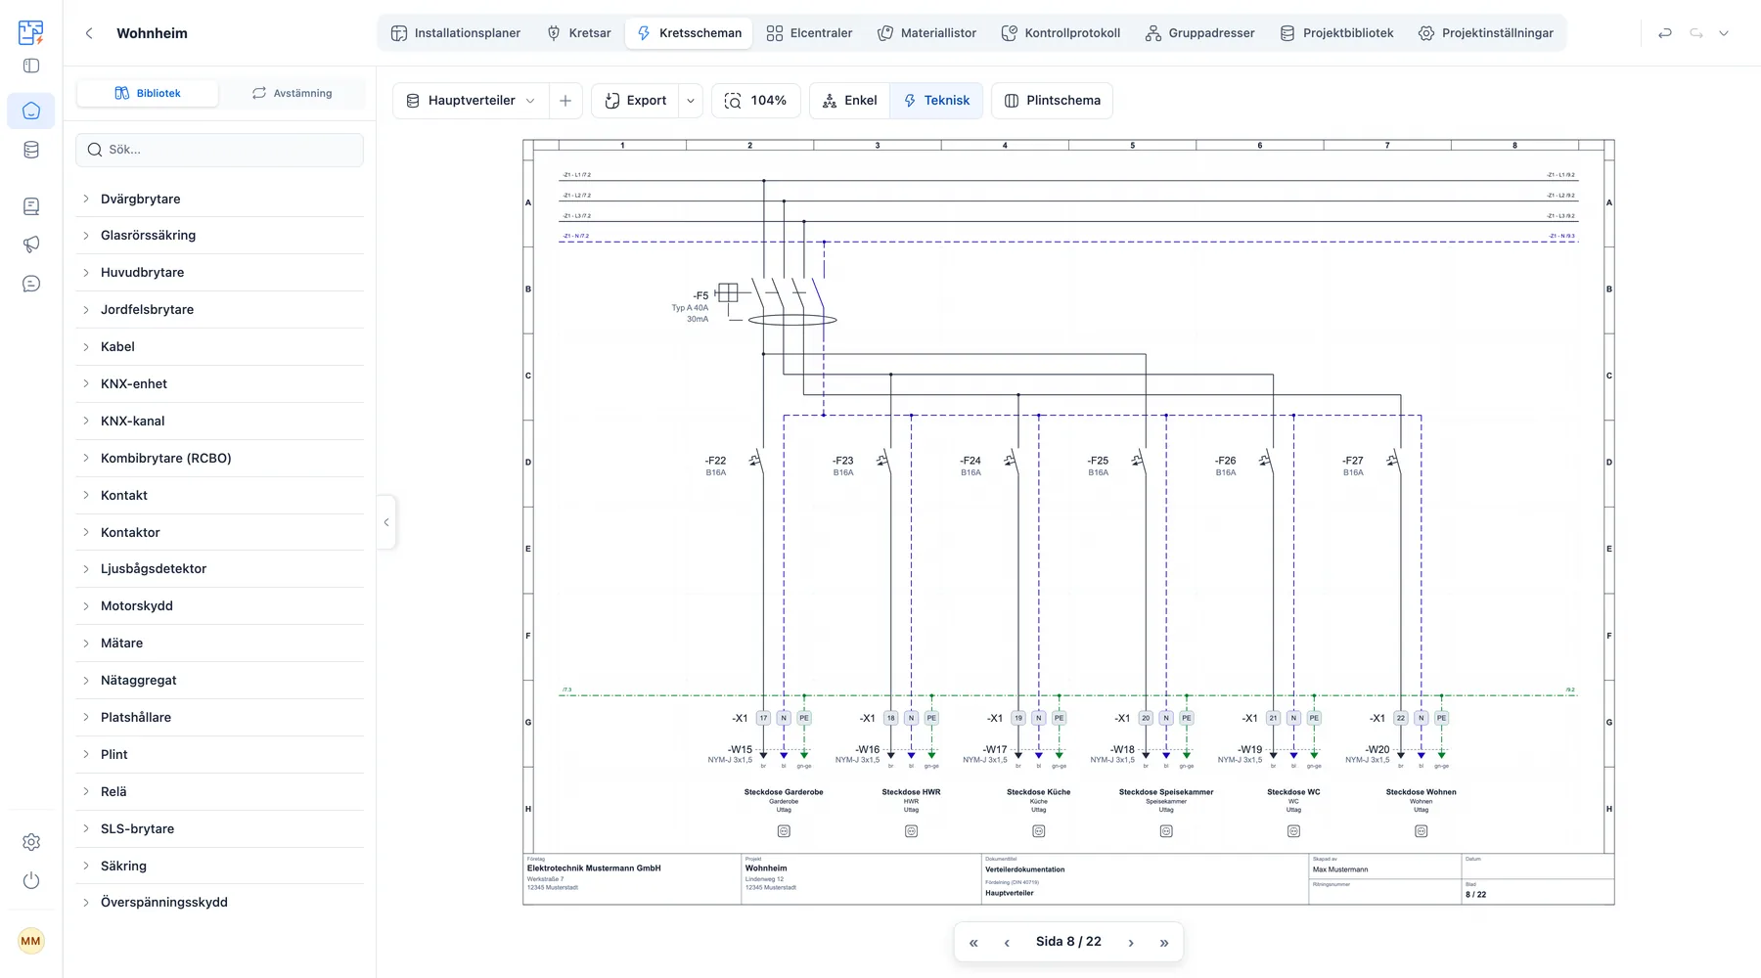Jump to the first page
This screenshot has width=1761, height=978.
[973, 943]
